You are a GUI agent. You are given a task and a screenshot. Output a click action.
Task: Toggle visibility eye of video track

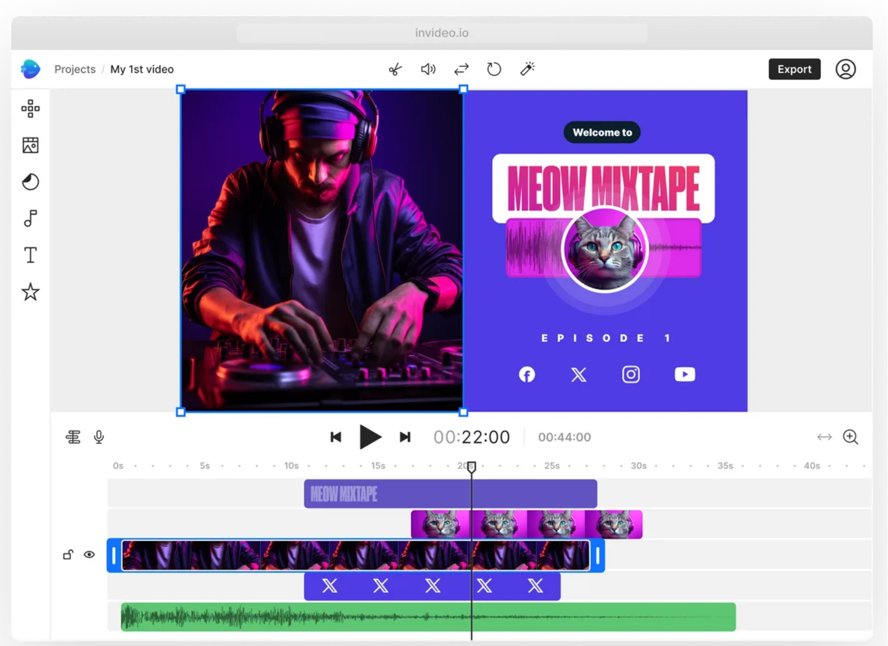[x=89, y=555]
